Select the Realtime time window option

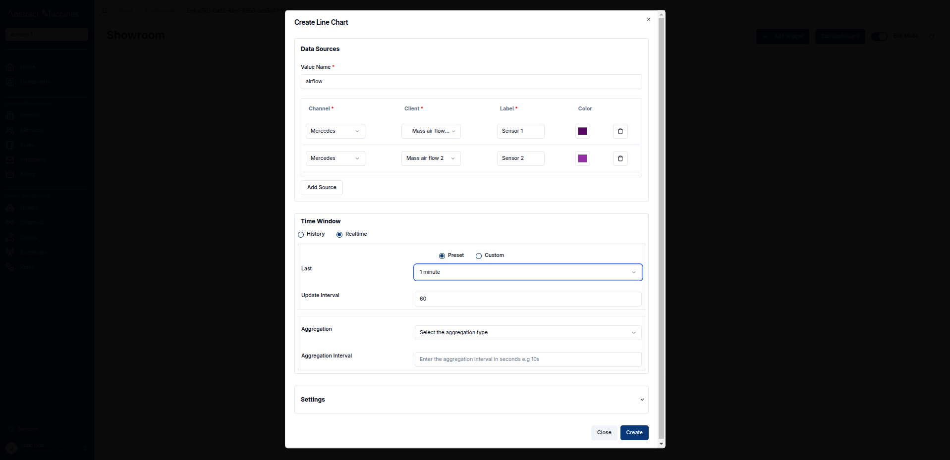point(339,235)
